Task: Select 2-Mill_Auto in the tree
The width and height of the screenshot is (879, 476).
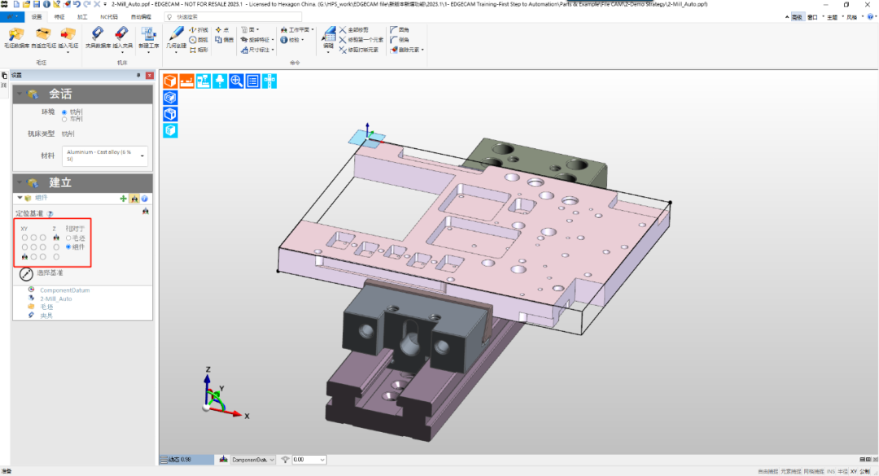Action: point(56,299)
